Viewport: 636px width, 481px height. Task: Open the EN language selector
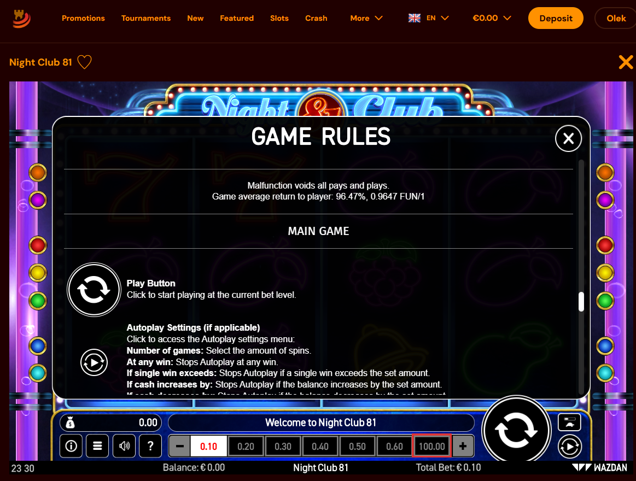click(429, 18)
